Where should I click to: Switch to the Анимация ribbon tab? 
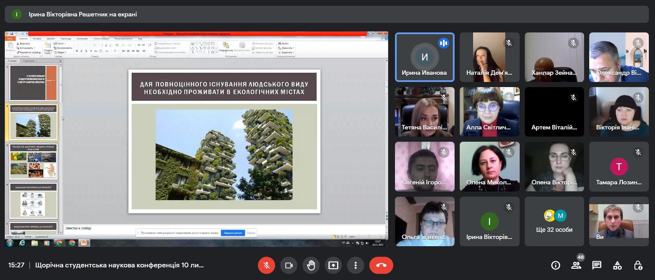tap(82, 39)
